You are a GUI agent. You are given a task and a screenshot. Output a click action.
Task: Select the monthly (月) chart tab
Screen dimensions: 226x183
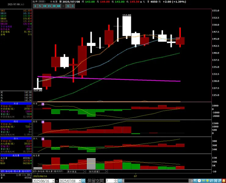pos(73,6)
